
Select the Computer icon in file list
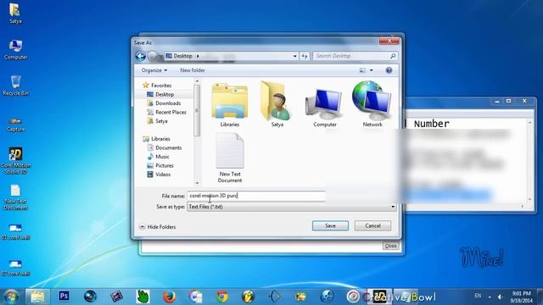pos(324,108)
